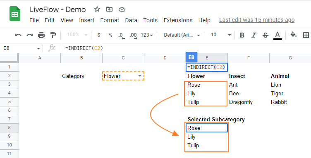Select row 10 header

10,145
